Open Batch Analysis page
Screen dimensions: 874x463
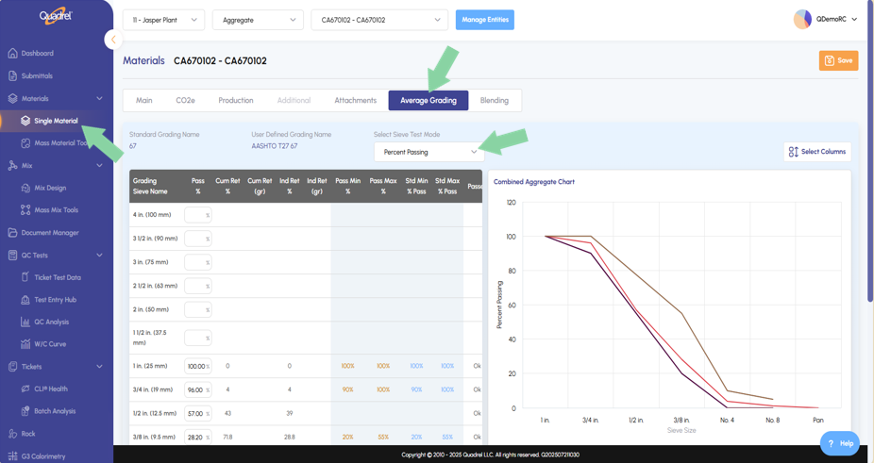click(55, 411)
